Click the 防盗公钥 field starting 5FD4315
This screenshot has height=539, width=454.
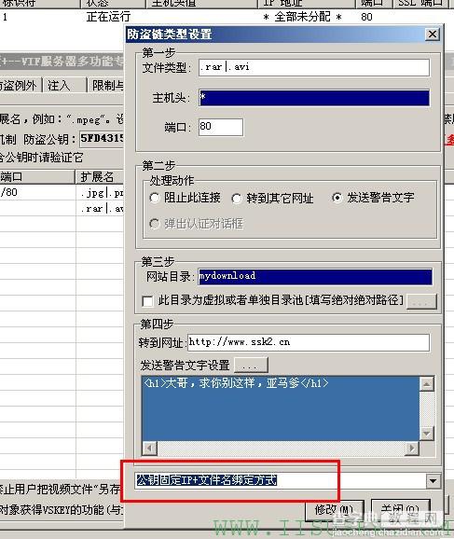point(102,139)
